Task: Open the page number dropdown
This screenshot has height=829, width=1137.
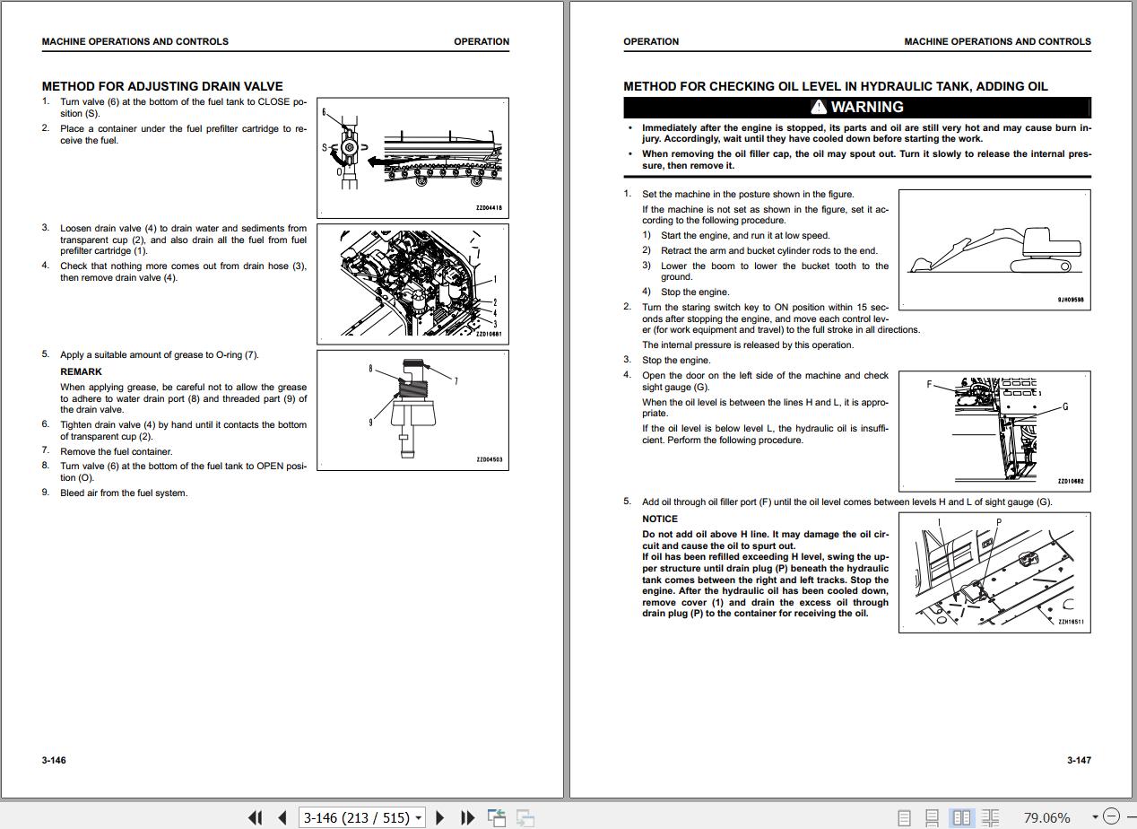Action: coord(418,818)
